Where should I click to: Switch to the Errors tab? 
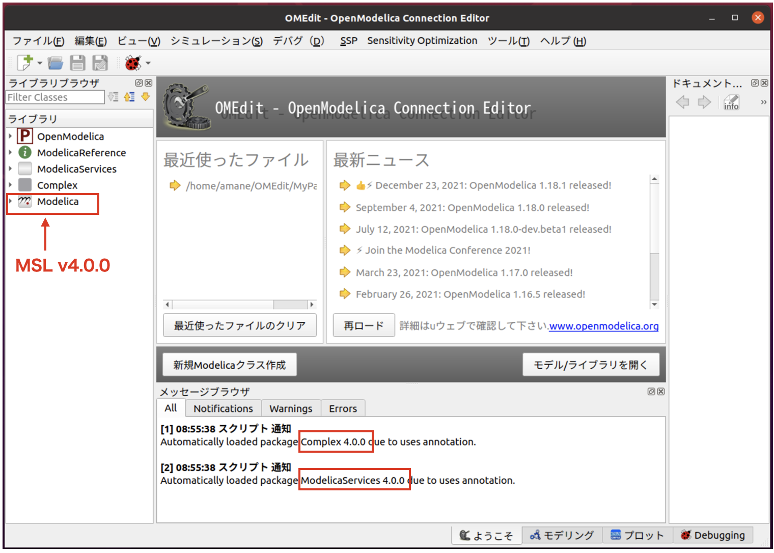point(343,408)
